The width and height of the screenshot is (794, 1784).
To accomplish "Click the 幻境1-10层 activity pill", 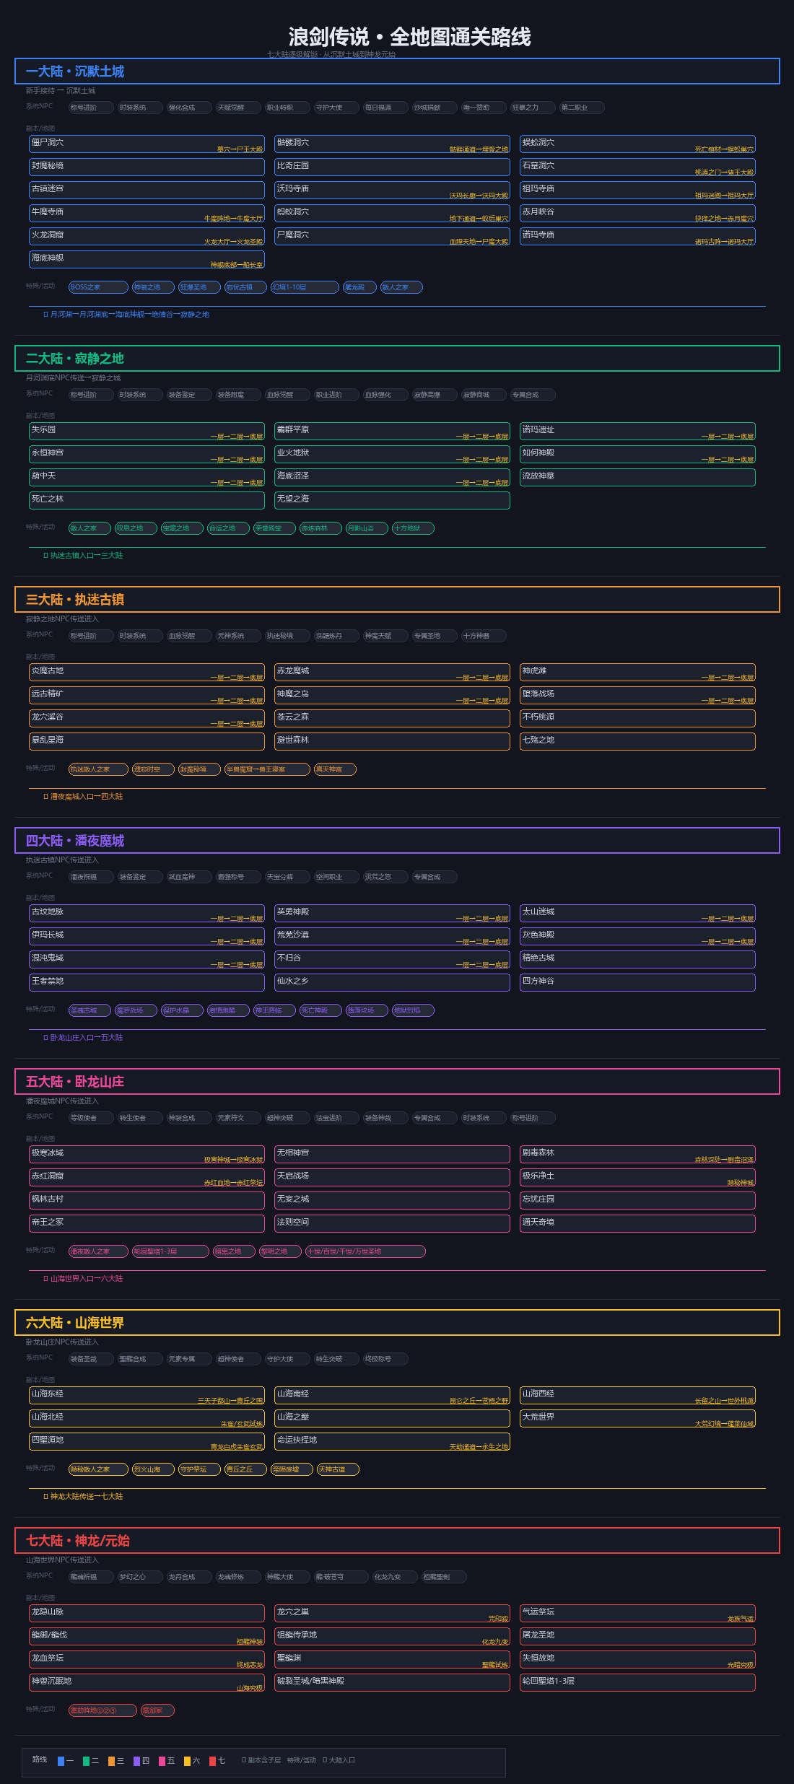I will pyautogui.click(x=305, y=287).
